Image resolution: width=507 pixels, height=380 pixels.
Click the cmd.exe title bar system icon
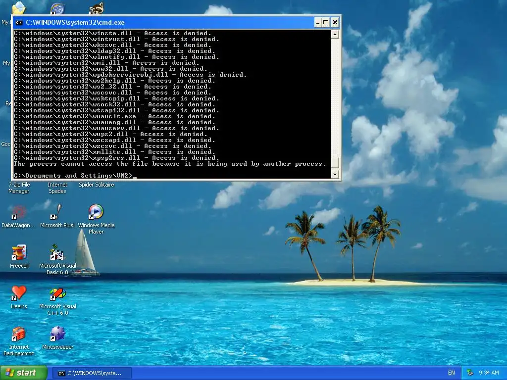tap(19, 22)
